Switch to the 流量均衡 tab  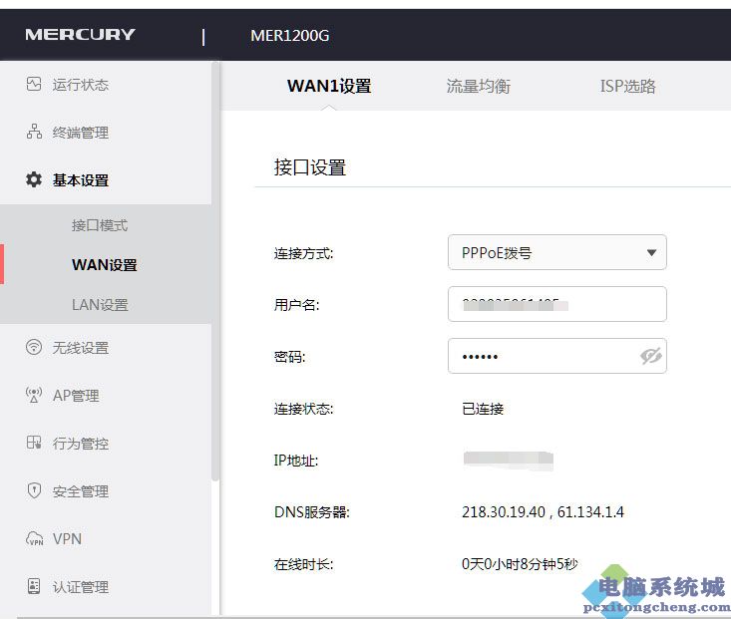point(479,86)
